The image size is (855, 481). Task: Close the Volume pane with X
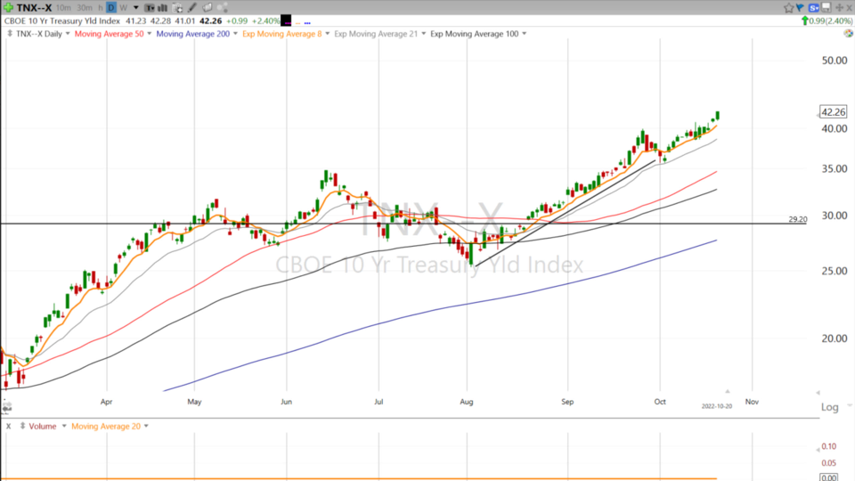pyautogui.click(x=8, y=426)
